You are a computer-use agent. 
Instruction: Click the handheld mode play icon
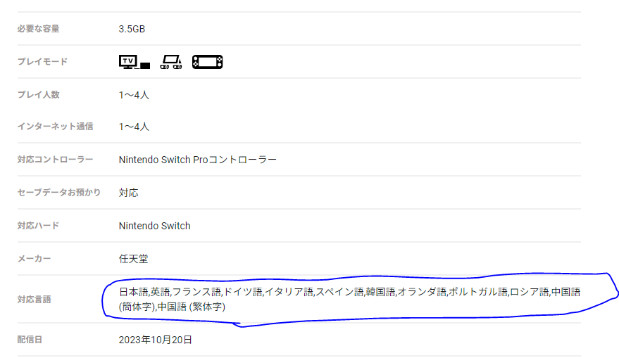click(x=208, y=62)
